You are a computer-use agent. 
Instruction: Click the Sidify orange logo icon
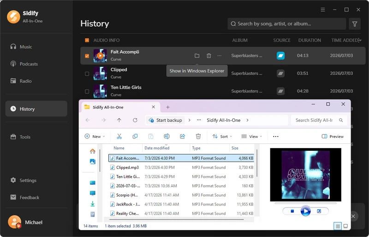coord(14,17)
